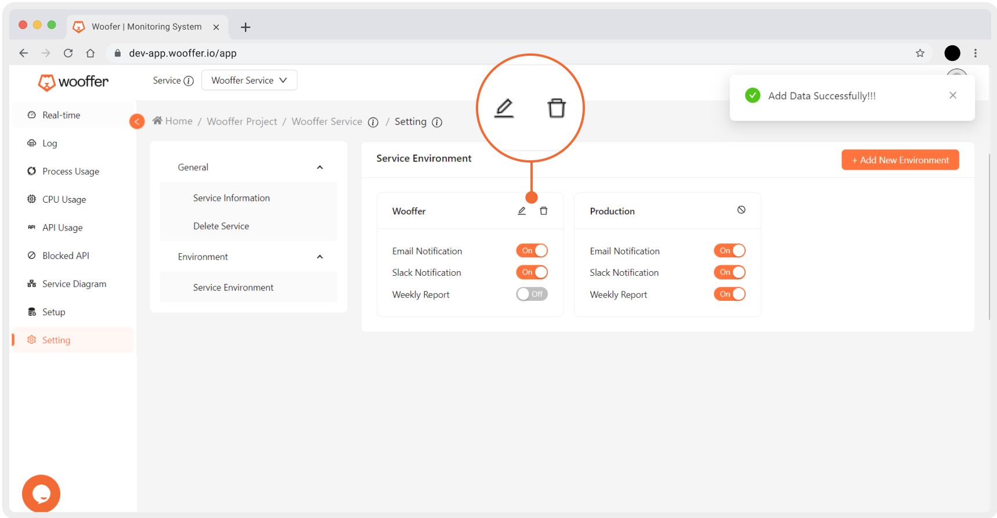Image resolution: width=997 pixels, height=518 pixels.
Task: Toggle Wooffer Email Notification switch
Action: click(x=532, y=250)
